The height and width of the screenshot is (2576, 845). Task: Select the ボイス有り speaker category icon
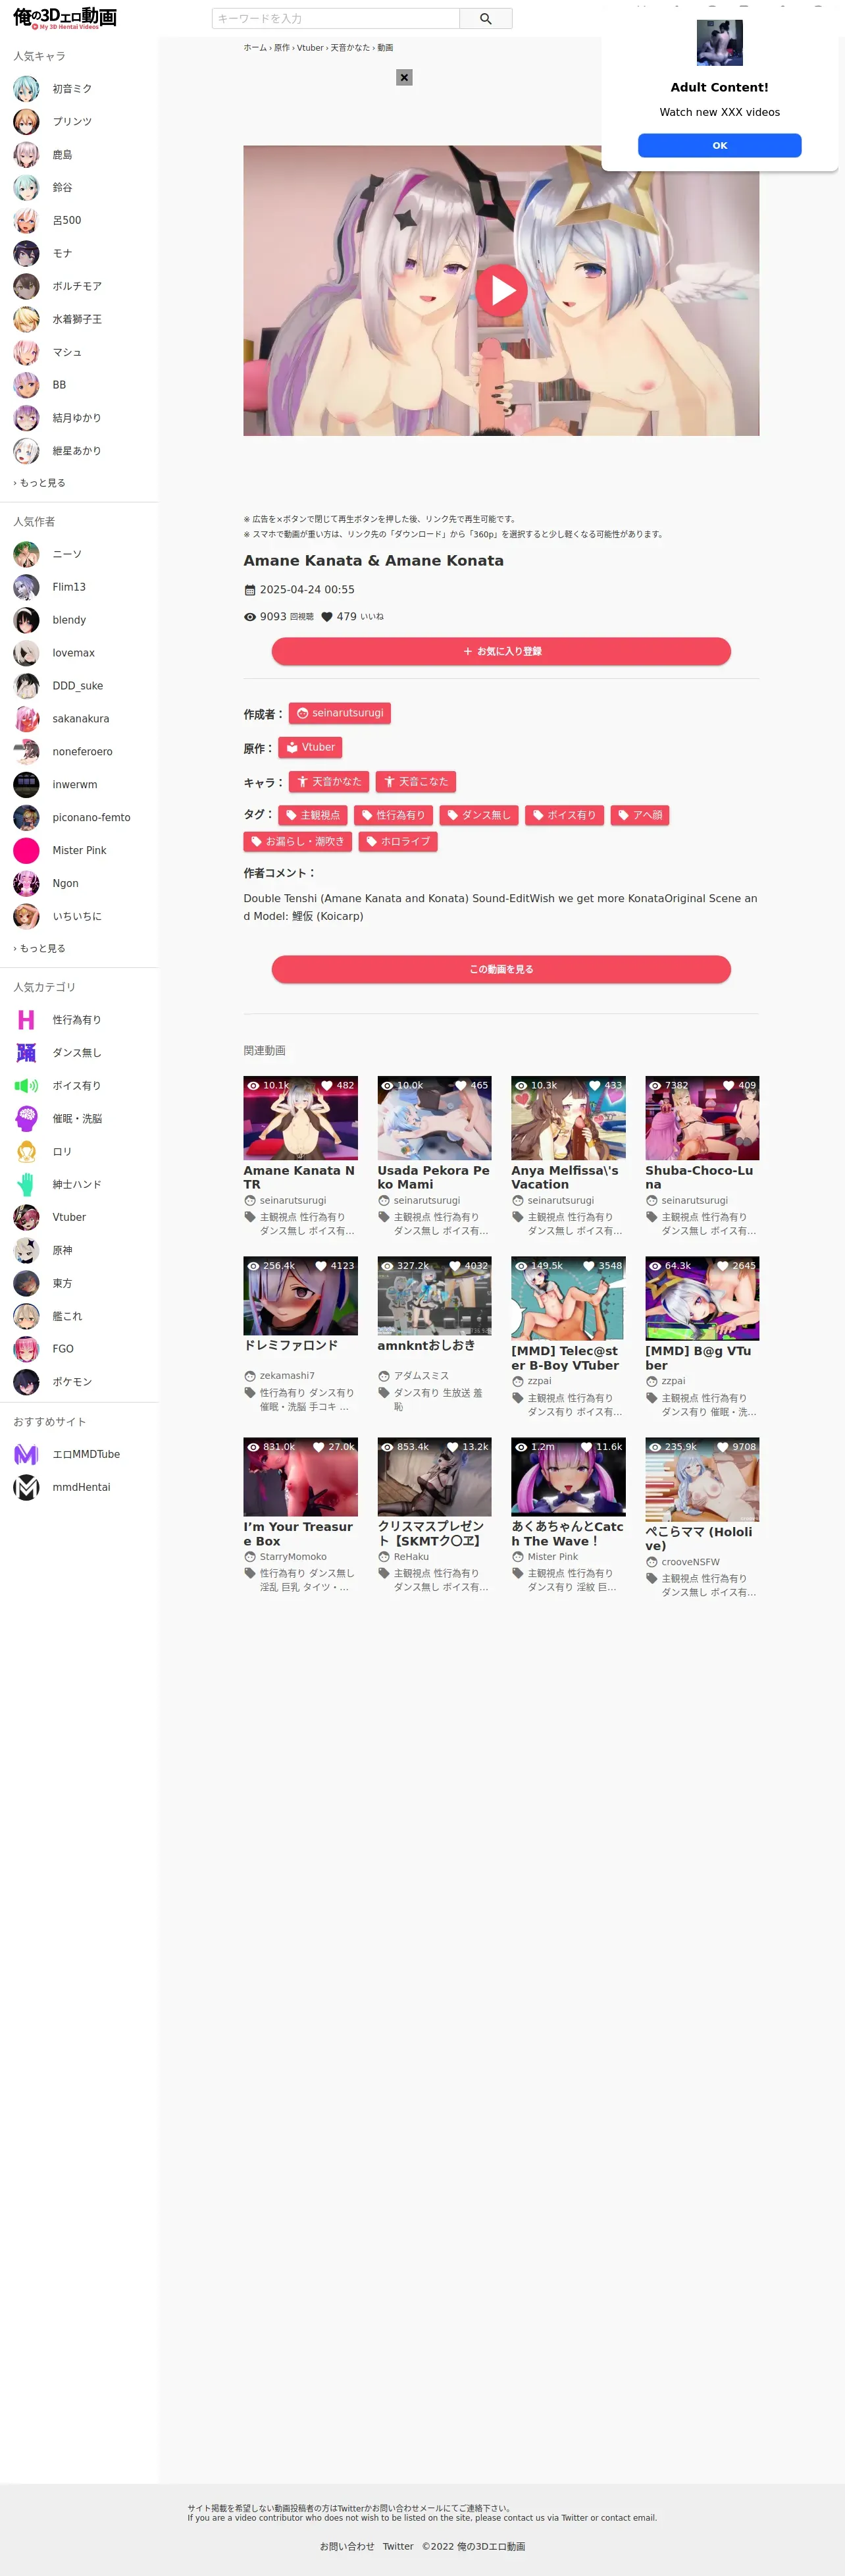click(26, 1086)
